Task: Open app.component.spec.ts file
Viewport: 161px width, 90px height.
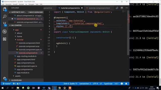Action: point(26,66)
